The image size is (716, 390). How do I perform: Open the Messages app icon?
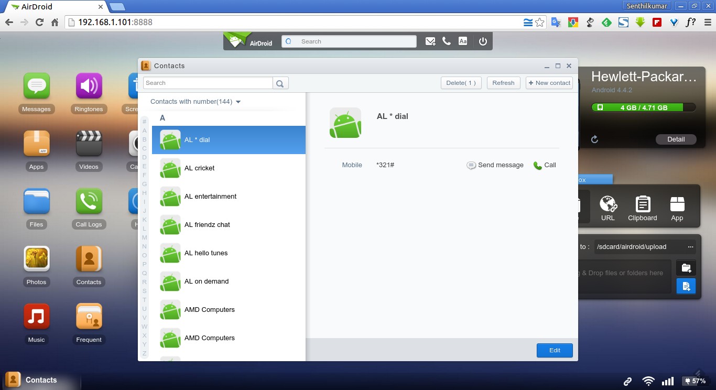click(x=36, y=86)
